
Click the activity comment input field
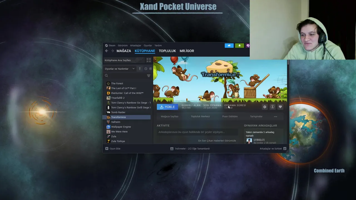197,132
